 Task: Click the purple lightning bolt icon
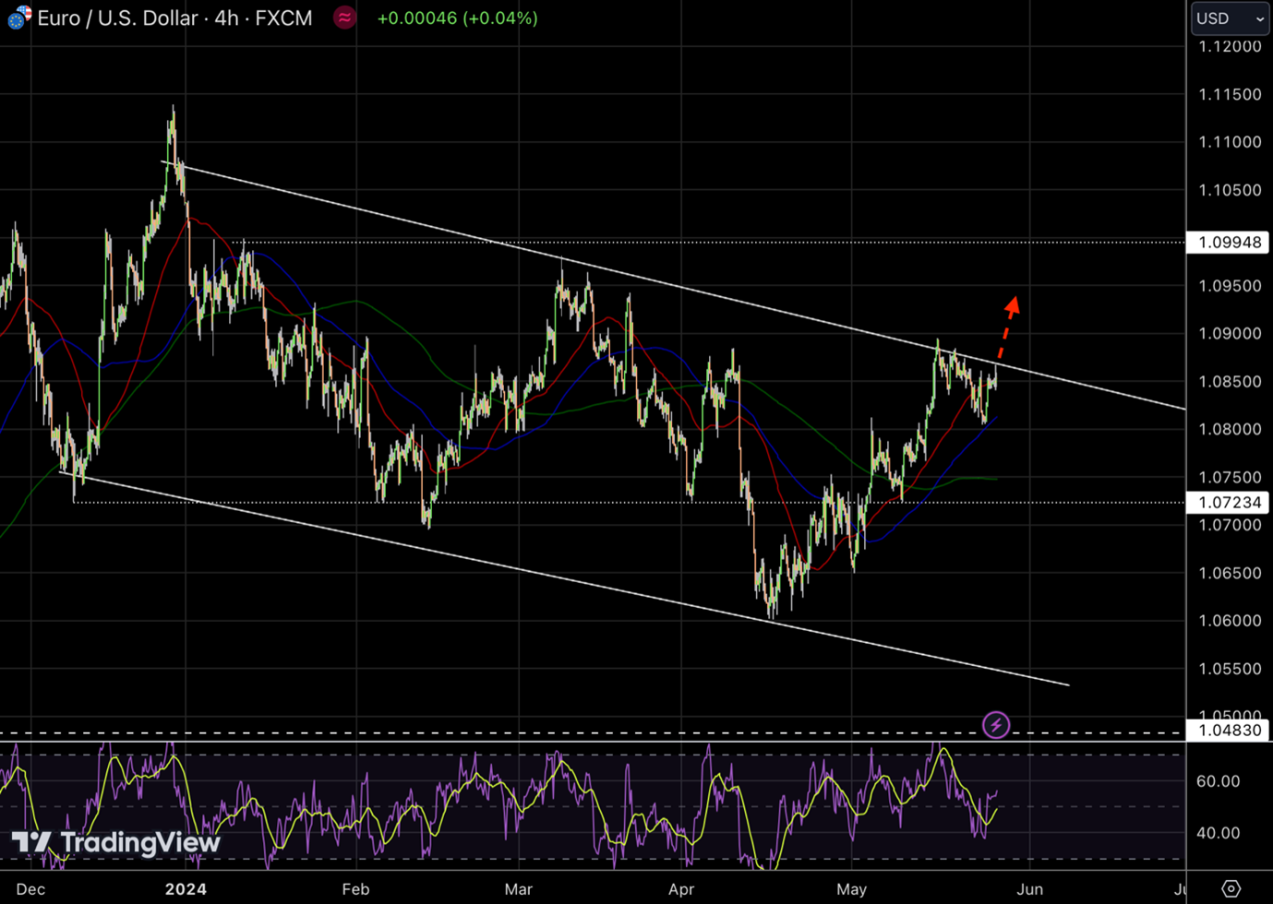(996, 725)
